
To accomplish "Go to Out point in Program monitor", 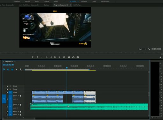I will point(64,57).
